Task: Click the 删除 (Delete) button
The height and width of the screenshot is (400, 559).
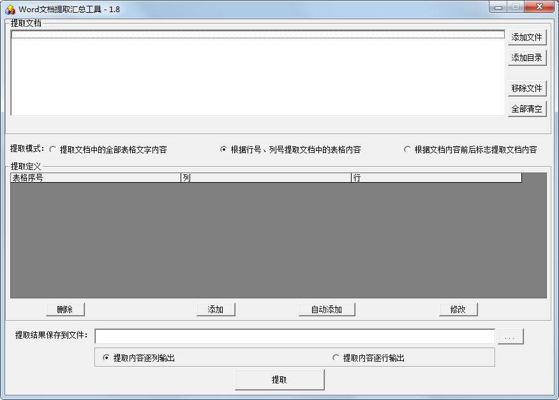Action: click(x=64, y=309)
